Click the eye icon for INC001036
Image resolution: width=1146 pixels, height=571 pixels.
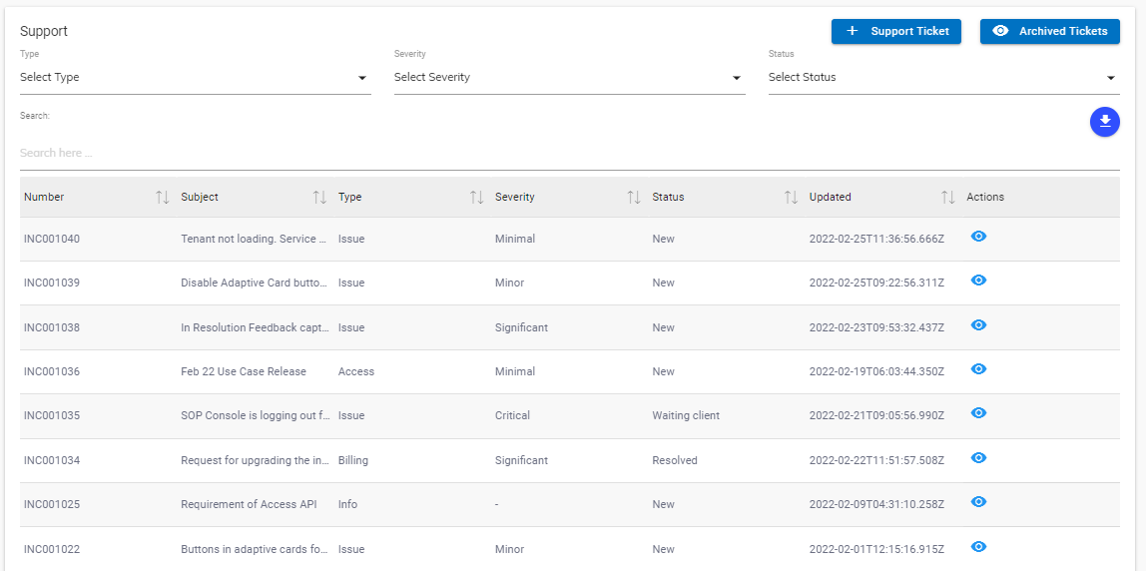tap(978, 369)
